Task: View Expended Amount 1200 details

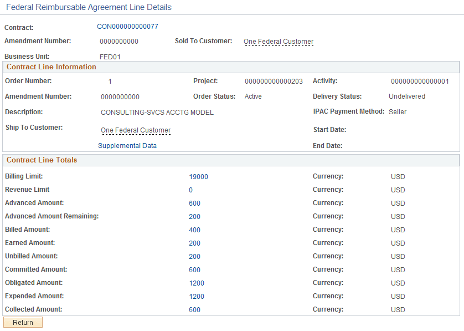Action: coord(197,296)
